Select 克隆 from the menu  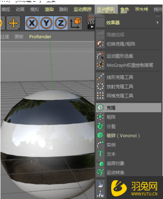[129, 108]
